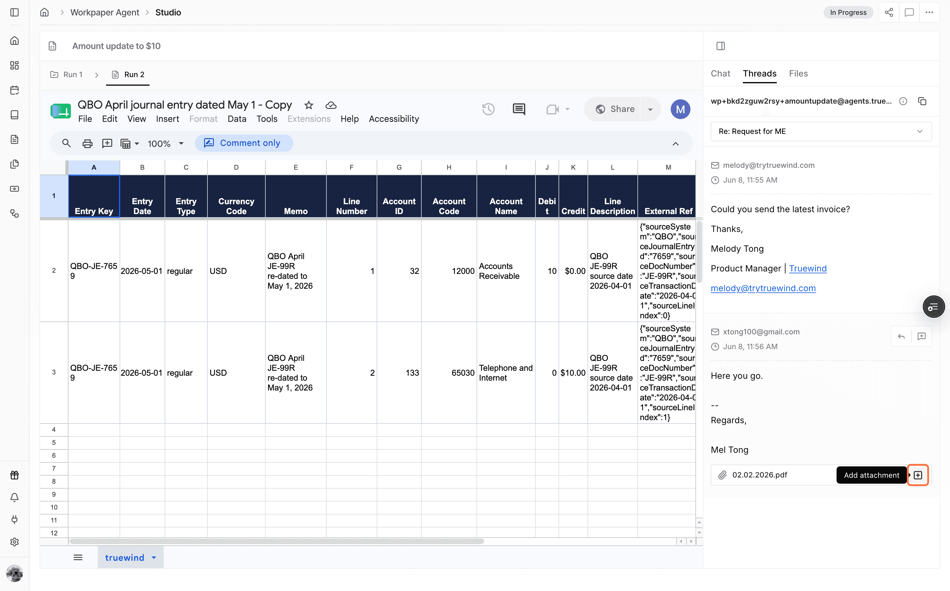This screenshot has height=591, width=950.
Task: Open the all sheets list icon
Action: pos(78,558)
